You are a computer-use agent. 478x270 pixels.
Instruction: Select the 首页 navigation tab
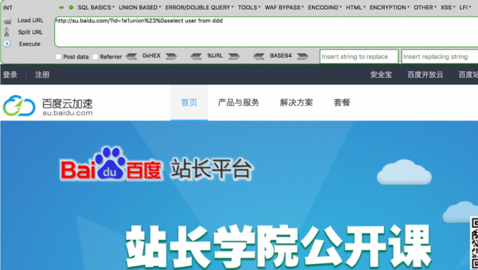[x=189, y=103]
